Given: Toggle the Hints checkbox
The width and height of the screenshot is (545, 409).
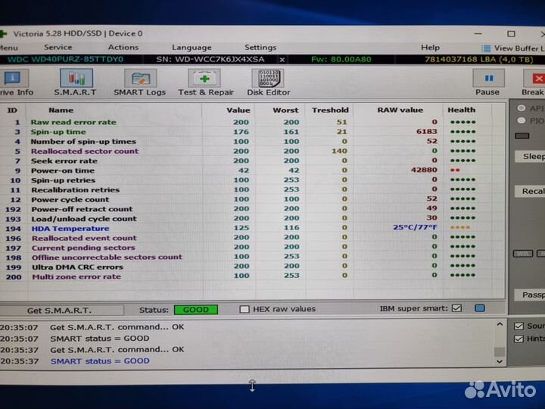Looking at the screenshot, I should pos(519,339).
